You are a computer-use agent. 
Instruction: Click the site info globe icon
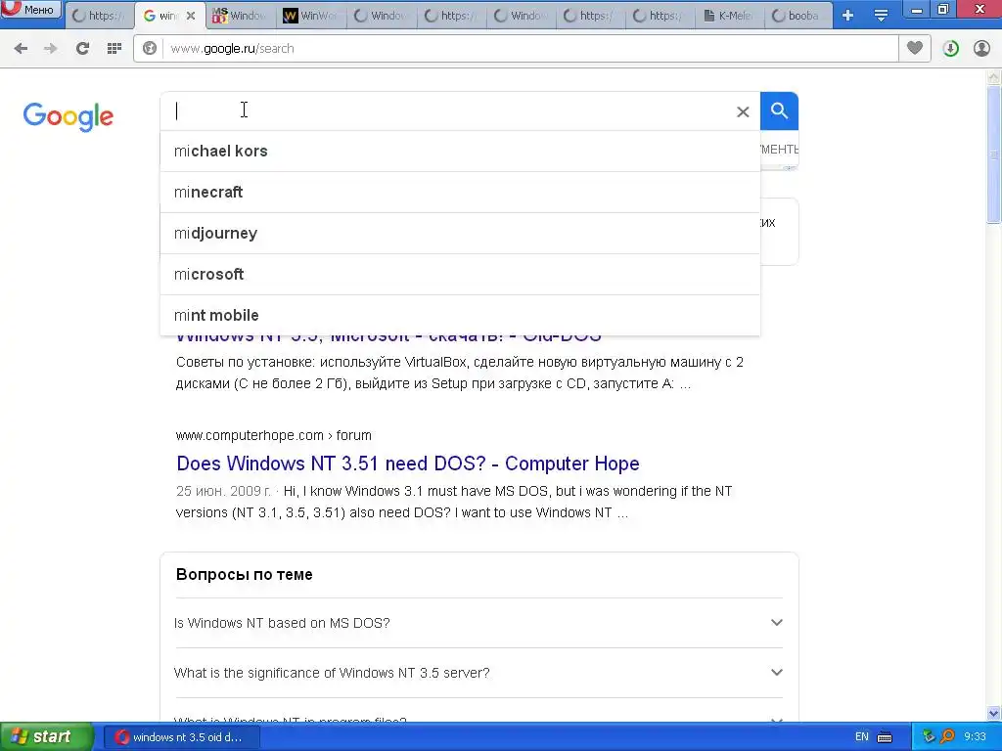pyautogui.click(x=150, y=49)
